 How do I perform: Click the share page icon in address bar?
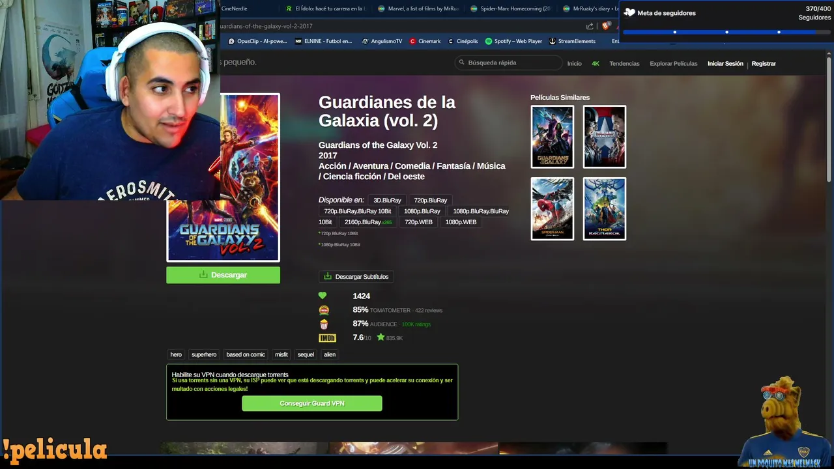pos(590,26)
